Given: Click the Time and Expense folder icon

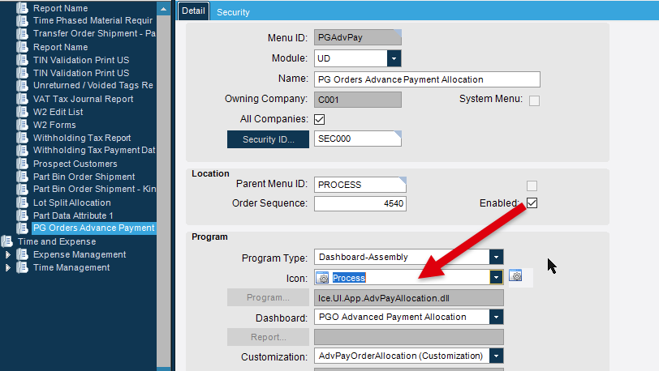Looking at the screenshot, I should 6,241.
